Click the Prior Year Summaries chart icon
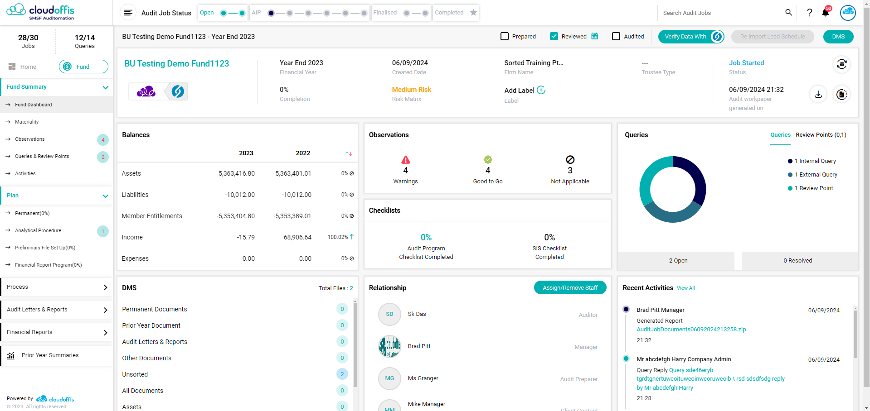Screen dimensions: 870x411 coord(11,355)
